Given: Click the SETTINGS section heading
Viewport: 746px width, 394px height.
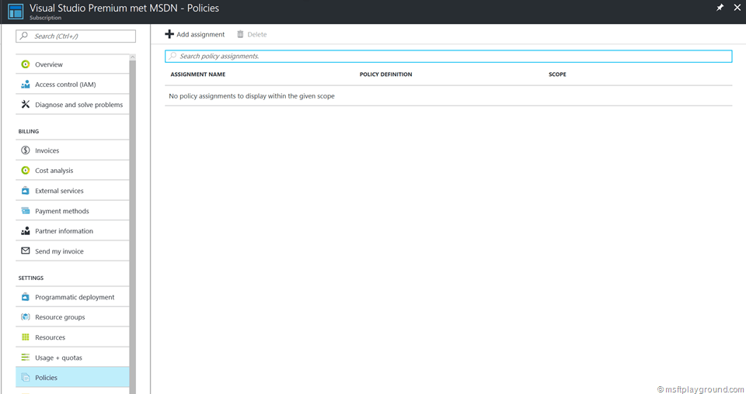Looking at the screenshot, I should click(x=31, y=278).
